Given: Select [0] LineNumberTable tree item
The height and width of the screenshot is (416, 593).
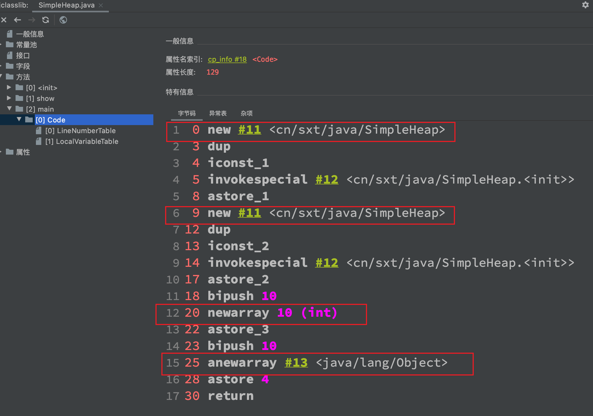Looking at the screenshot, I should (x=80, y=131).
